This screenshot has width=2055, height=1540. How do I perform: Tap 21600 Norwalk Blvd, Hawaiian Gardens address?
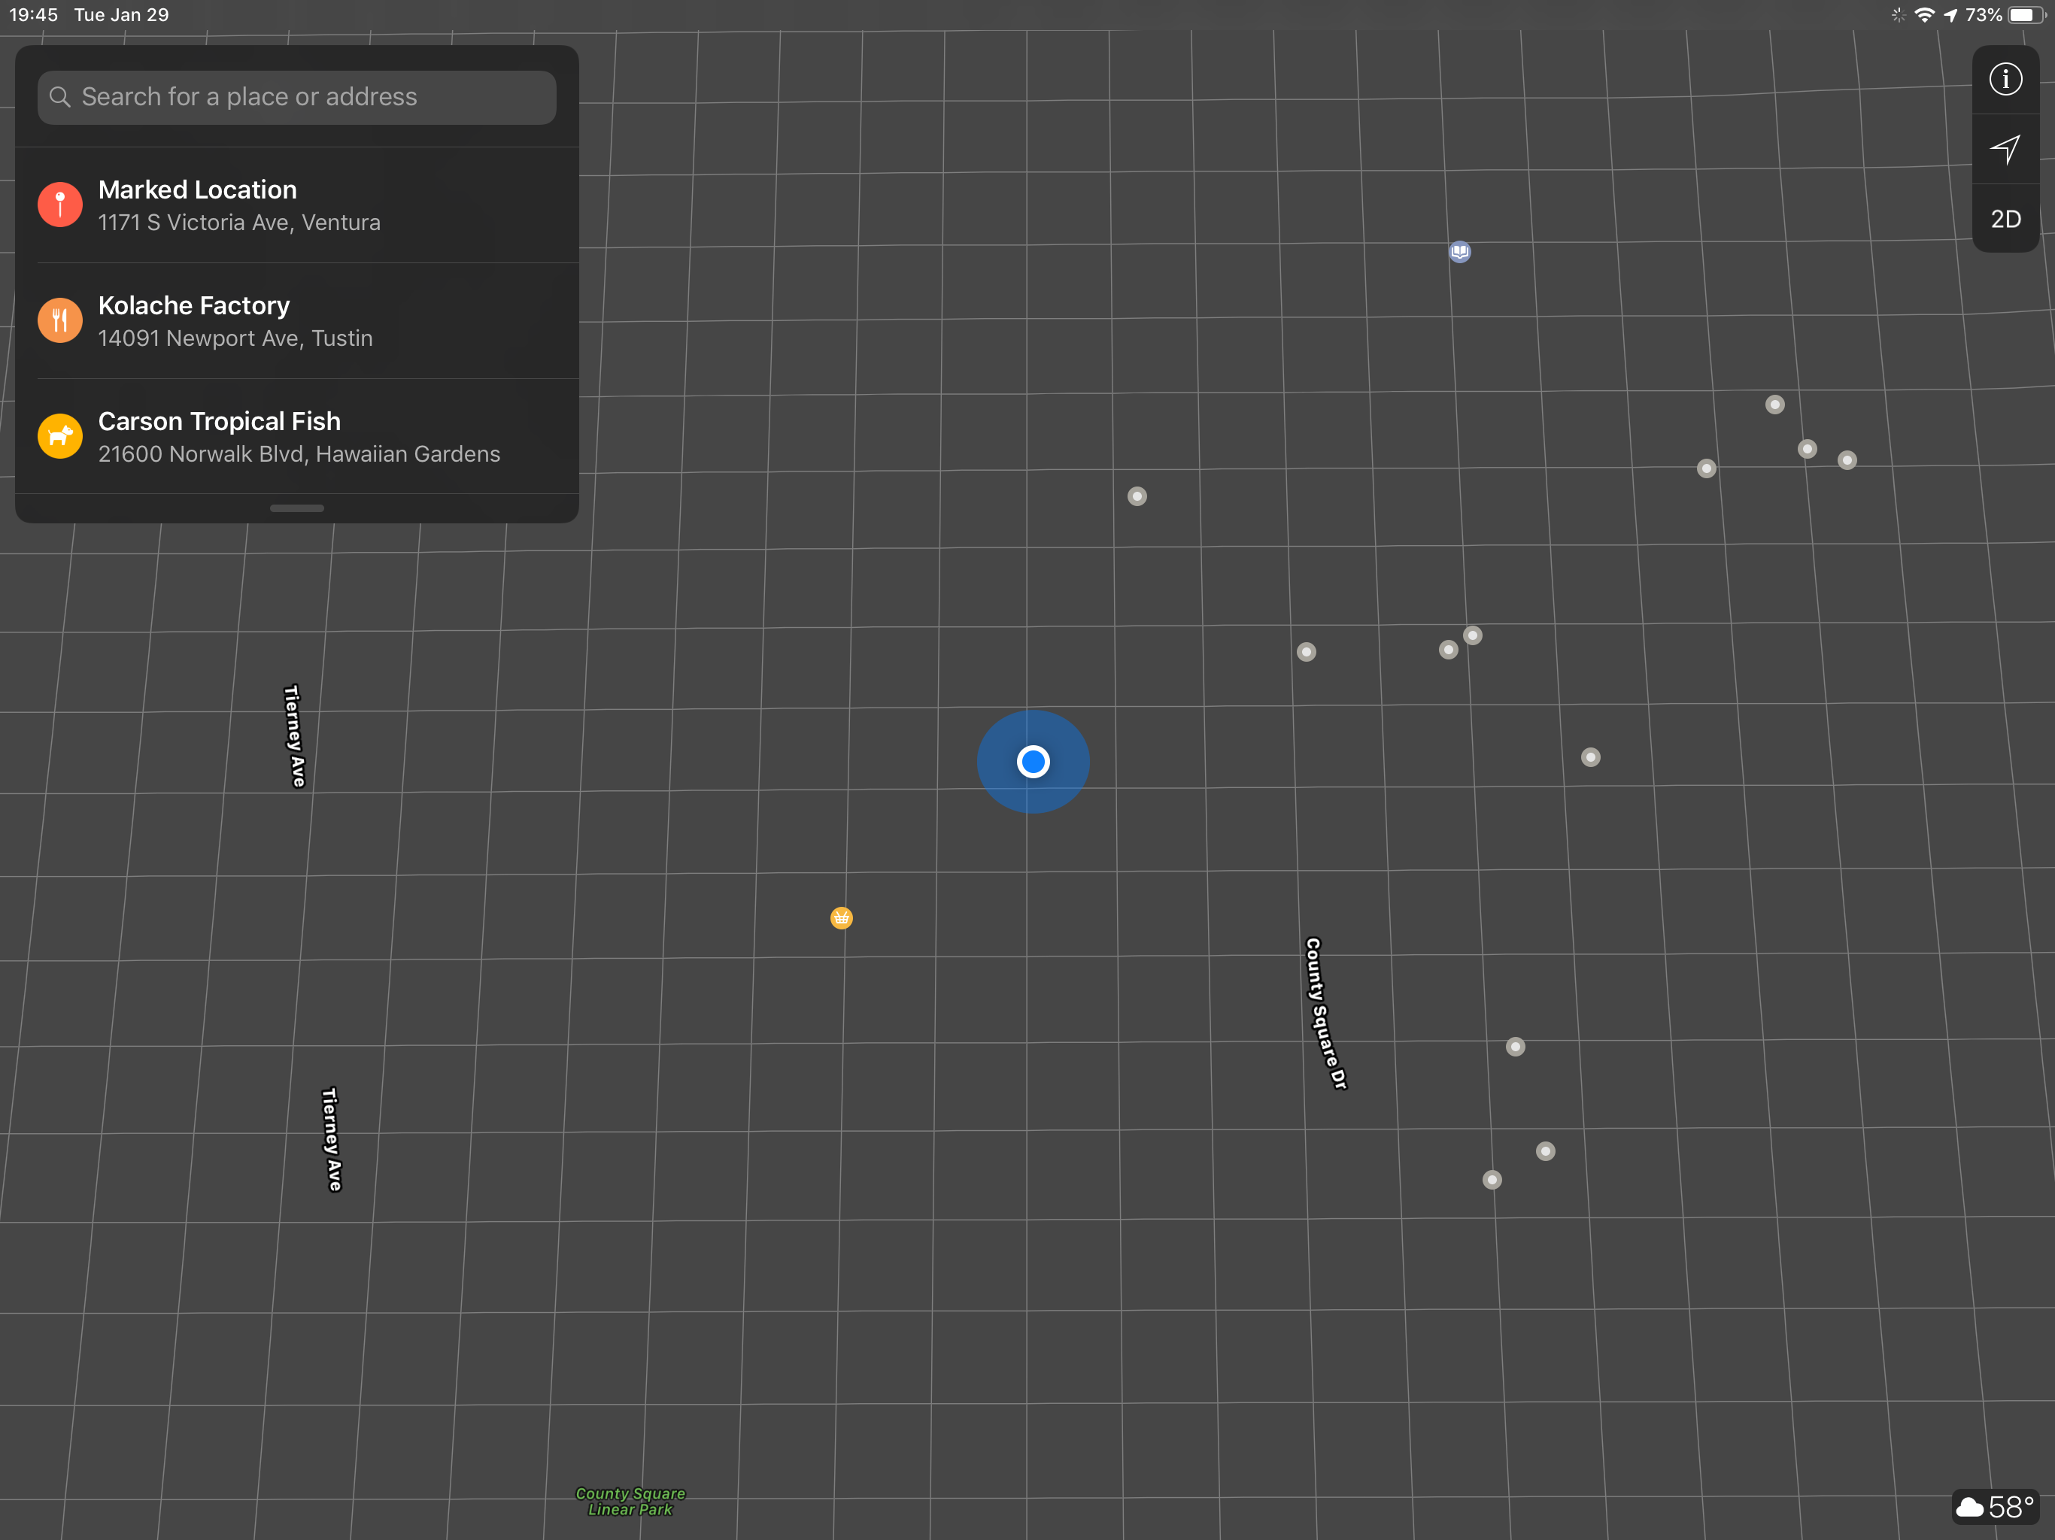tap(299, 454)
